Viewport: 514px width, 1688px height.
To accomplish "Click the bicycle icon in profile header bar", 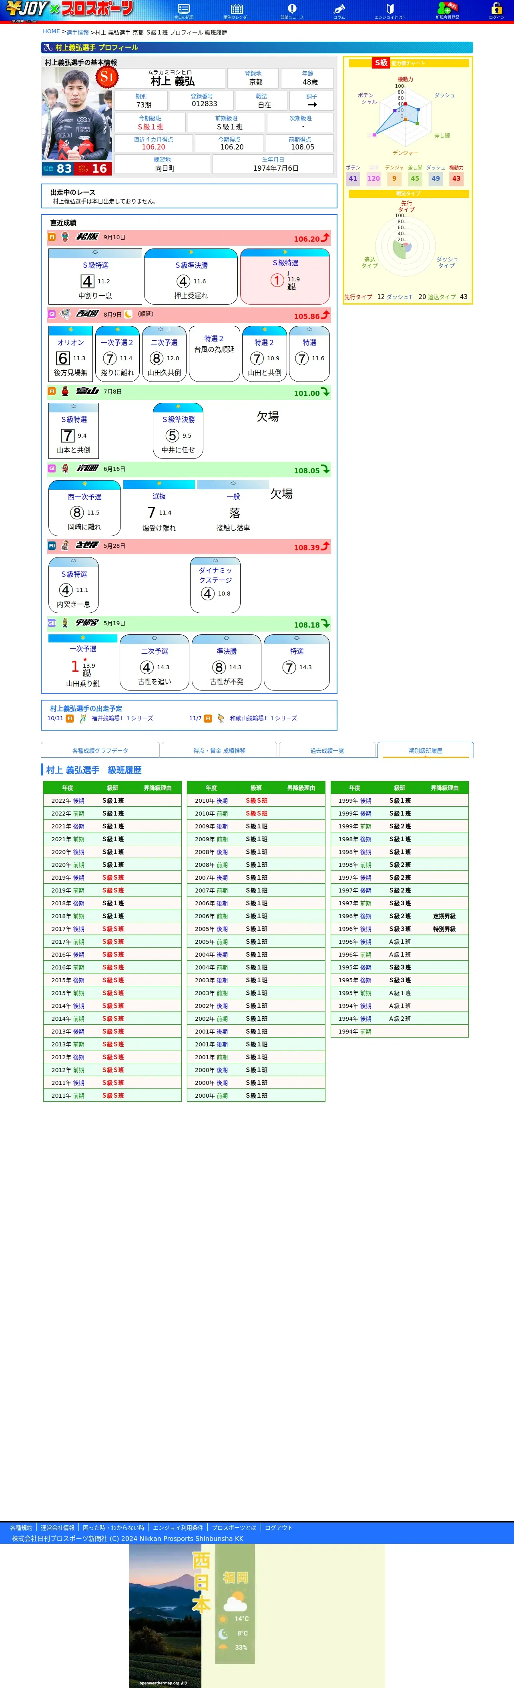I will 48,47.
